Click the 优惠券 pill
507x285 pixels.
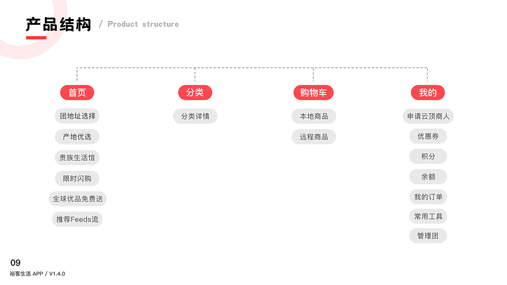(x=428, y=136)
